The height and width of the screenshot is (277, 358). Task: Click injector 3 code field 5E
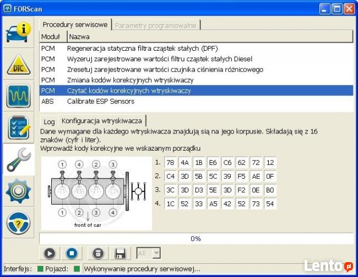point(213,190)
